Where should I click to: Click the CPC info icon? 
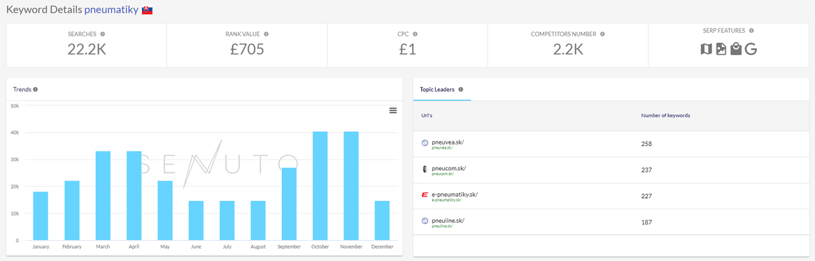coord(416,33)
